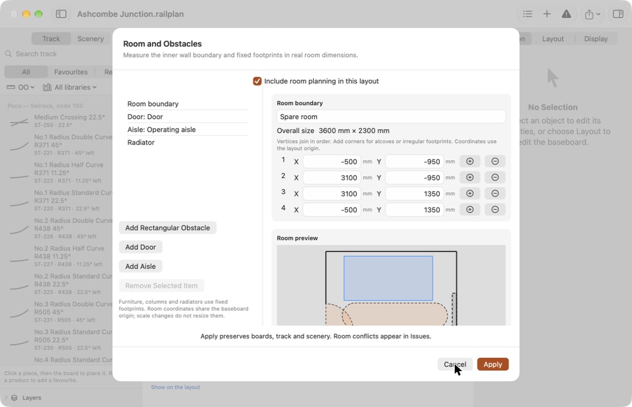Click the search magnifier icon in track library
Screen dimensions: 632x407
(8, 54)
